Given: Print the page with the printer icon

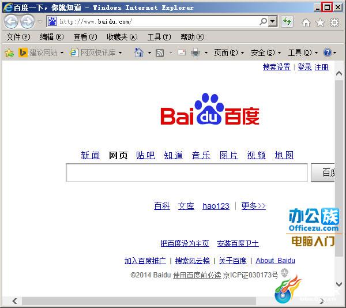Looking at the screenshot, I should pyautogui.click(x=195, y=52).
